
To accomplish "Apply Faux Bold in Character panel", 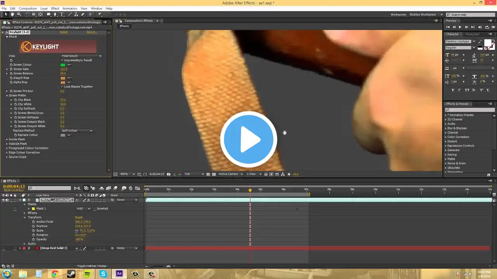I will [x=452, y=90].
